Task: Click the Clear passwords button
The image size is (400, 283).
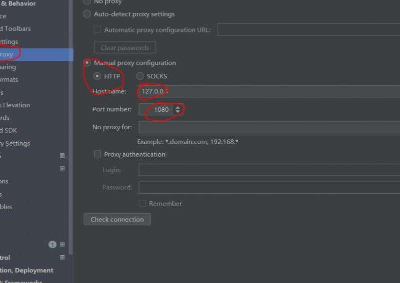Action: click(x=124, y=48)
